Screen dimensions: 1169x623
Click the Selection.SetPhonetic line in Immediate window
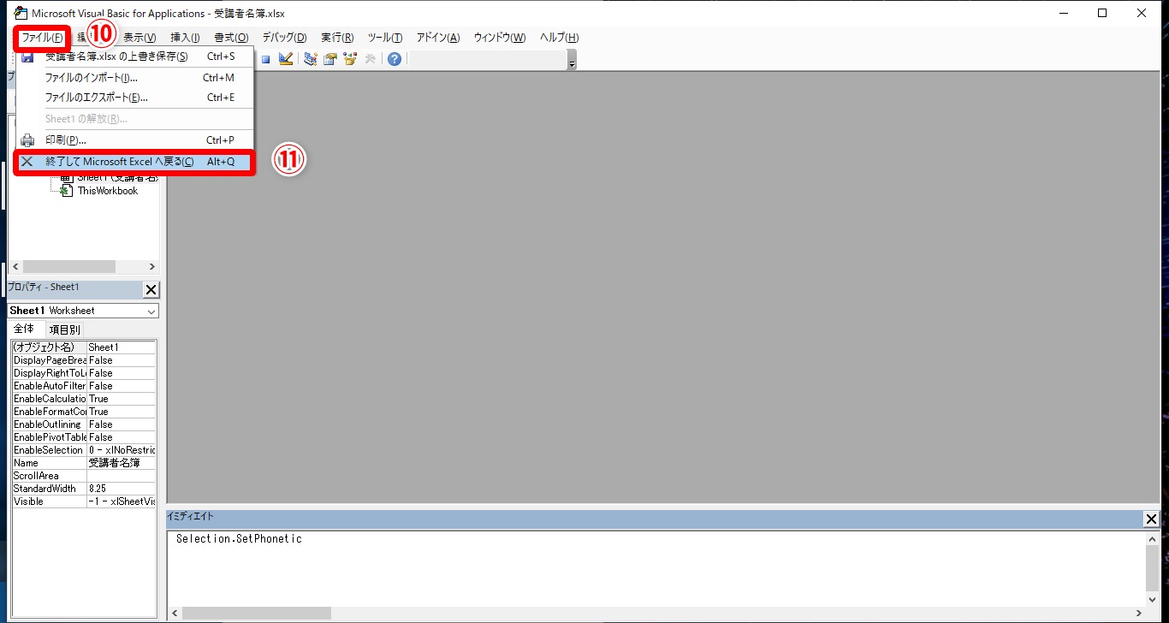point(239,539)
